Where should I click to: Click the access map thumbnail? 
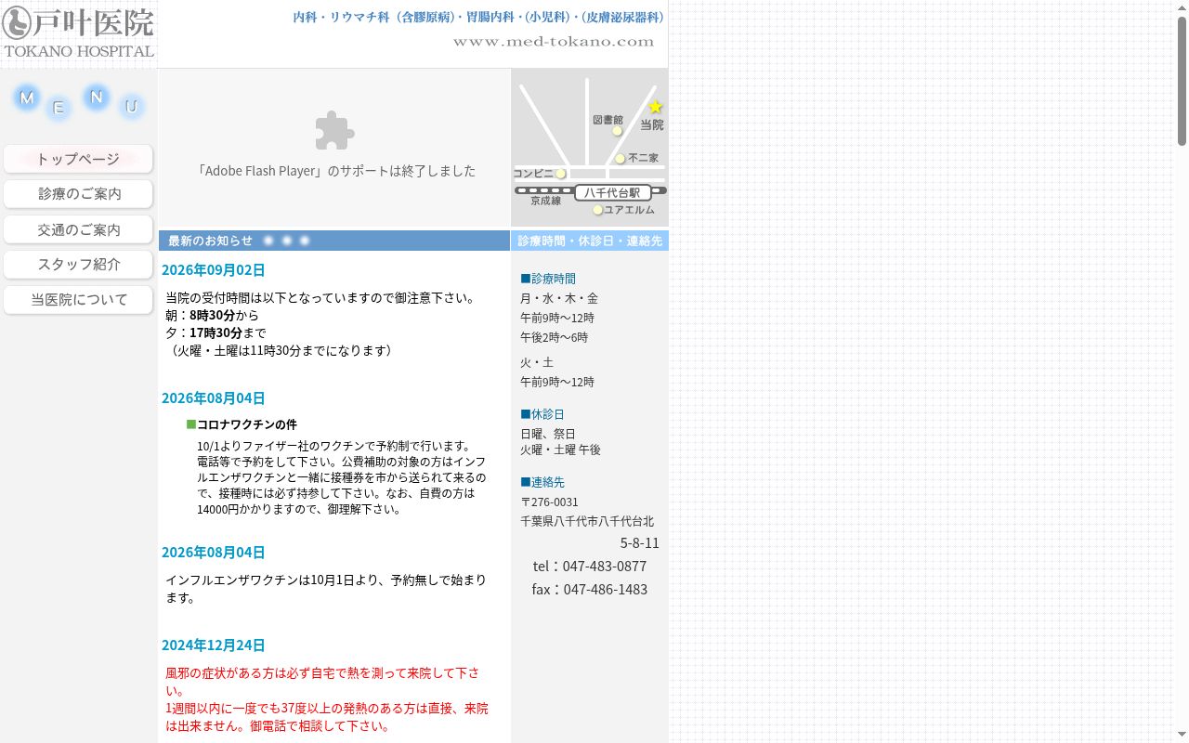click(590, 149)
